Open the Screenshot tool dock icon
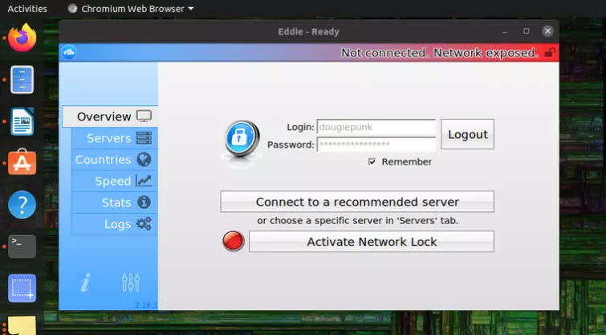Image resolution: width=606 pixels, height=335 pixels. (x=22, y=288)
